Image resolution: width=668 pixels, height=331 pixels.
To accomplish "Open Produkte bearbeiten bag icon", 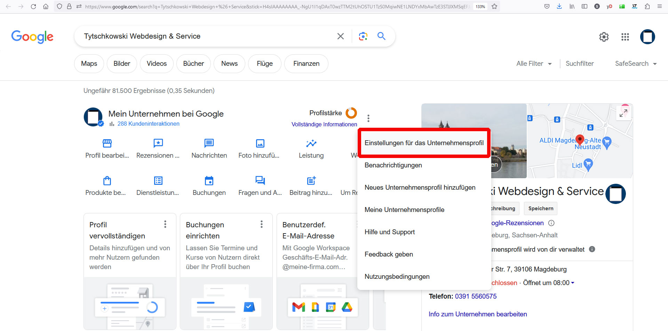I will point(107,181).
